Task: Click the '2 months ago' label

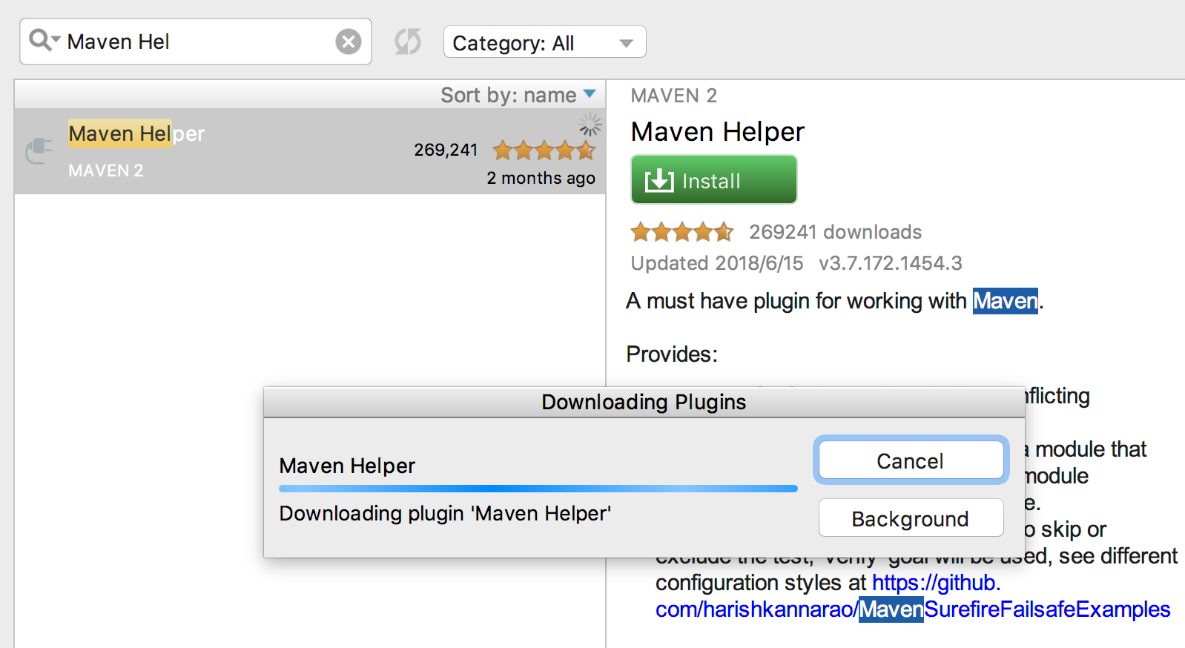Action: pyautogui.click(x=541, y=178)
